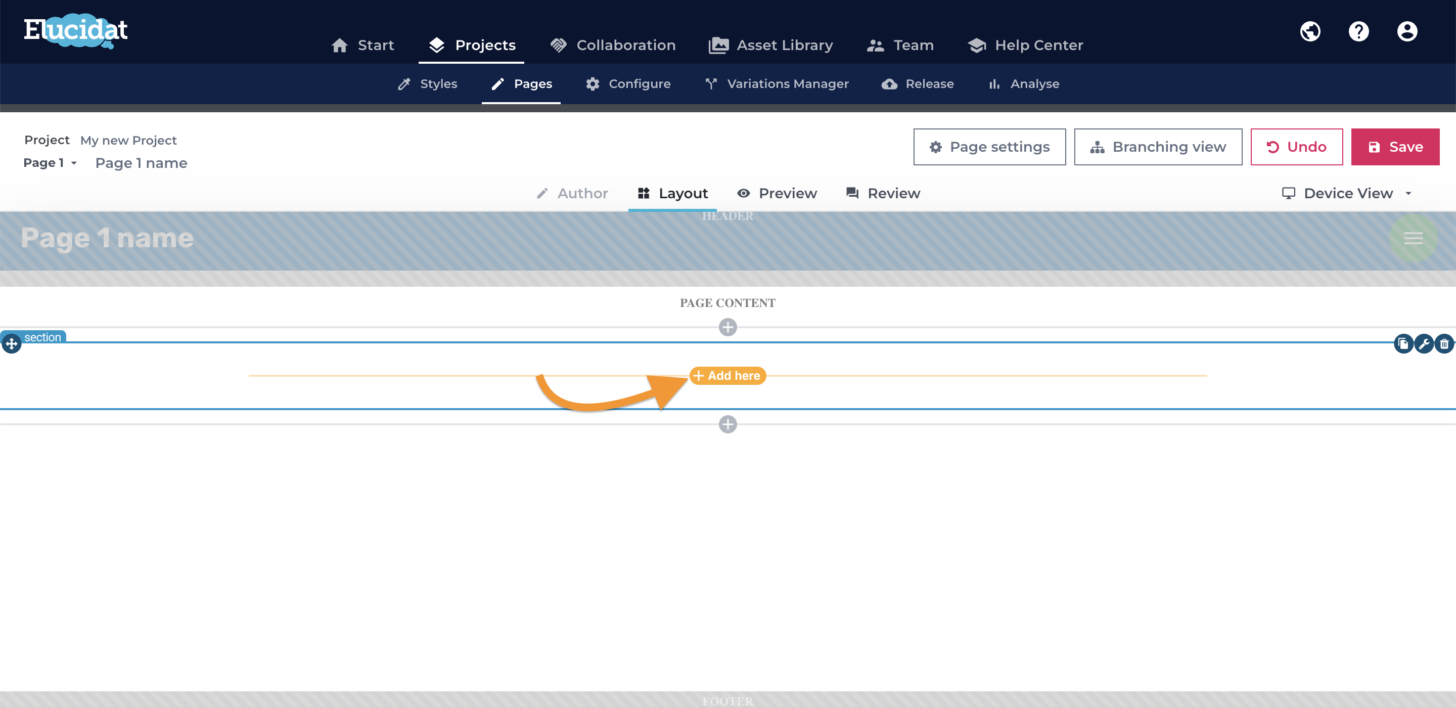1456x708 pixels.
Task: Edit the Page 1 name field
Action: pos(142,163)
